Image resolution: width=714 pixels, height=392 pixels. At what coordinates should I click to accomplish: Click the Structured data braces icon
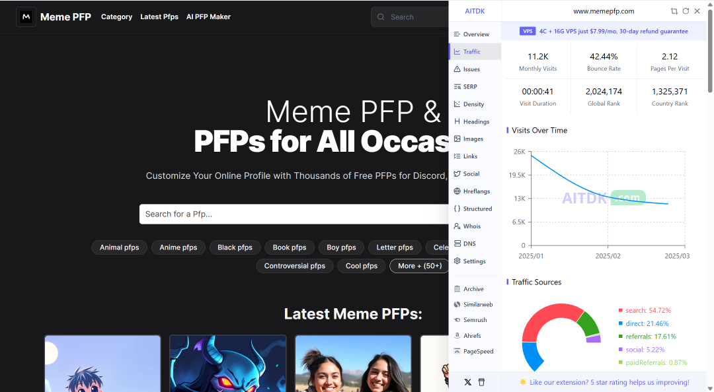coord(457,209)
